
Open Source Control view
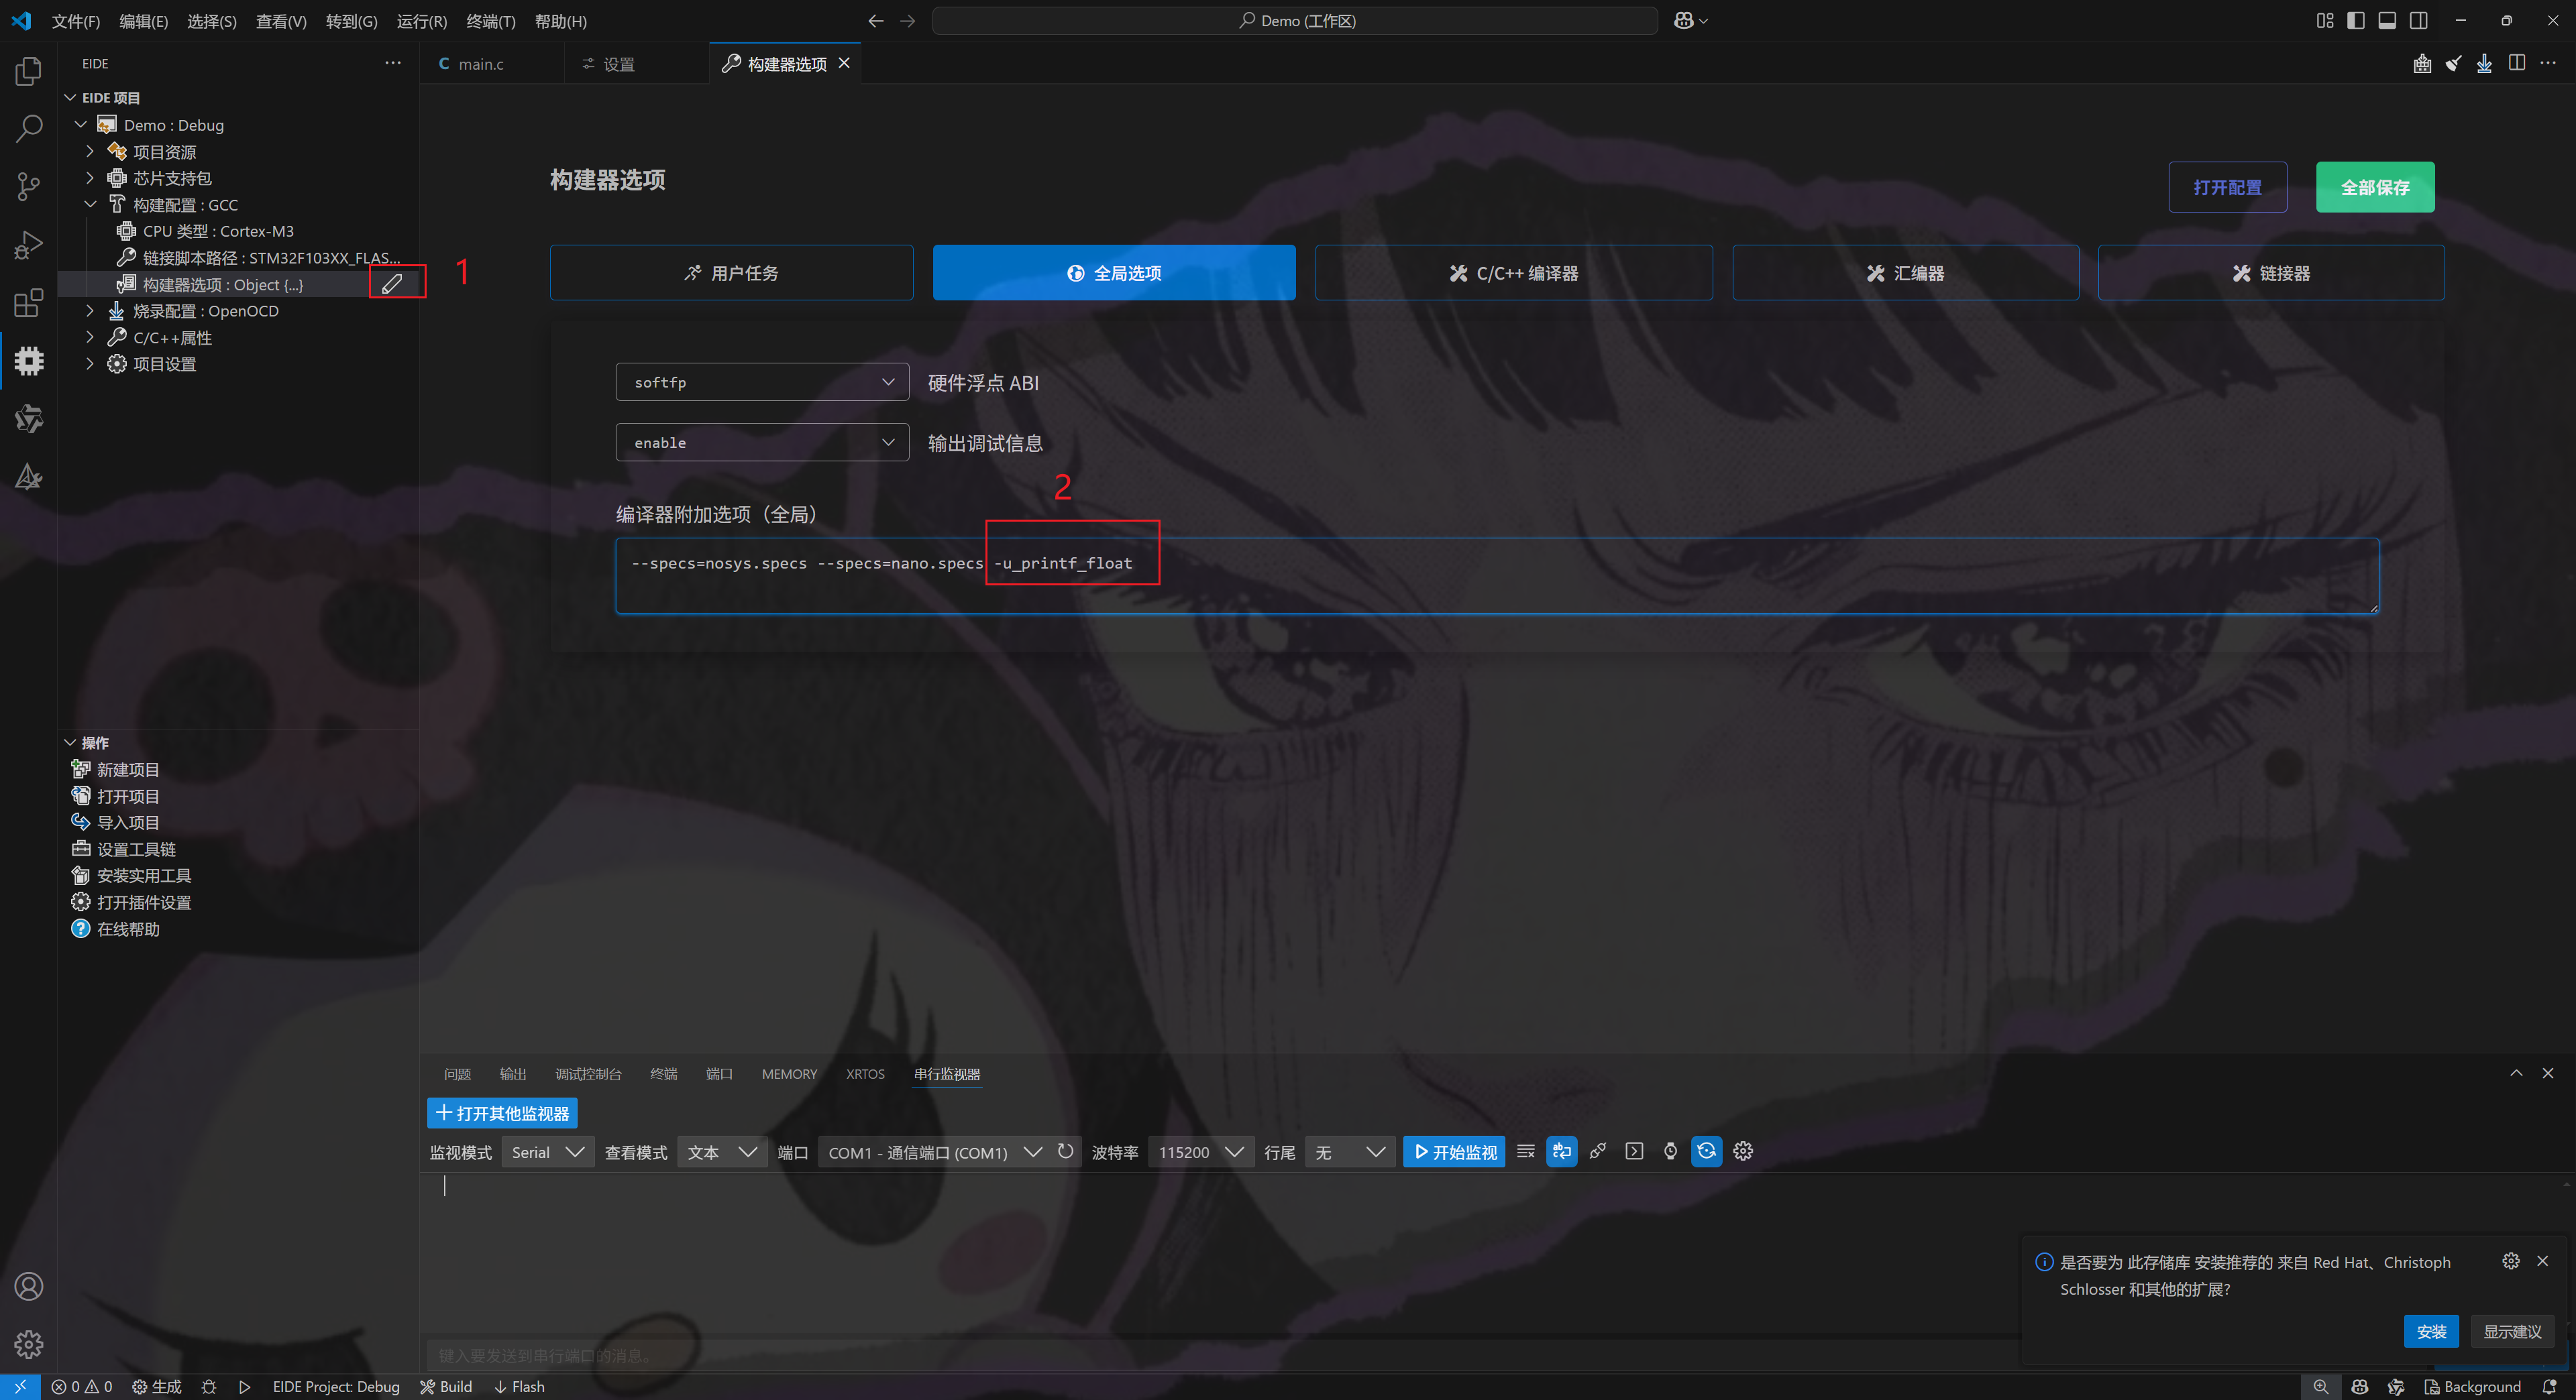click(x=29, y=187)
